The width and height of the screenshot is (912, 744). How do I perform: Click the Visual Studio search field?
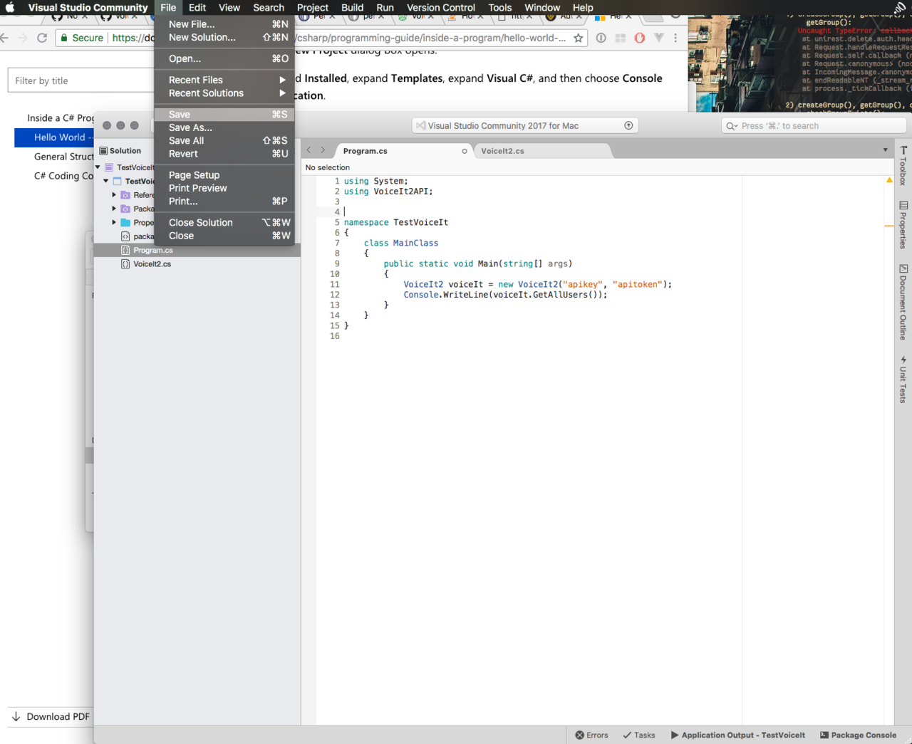click(814, 126)
